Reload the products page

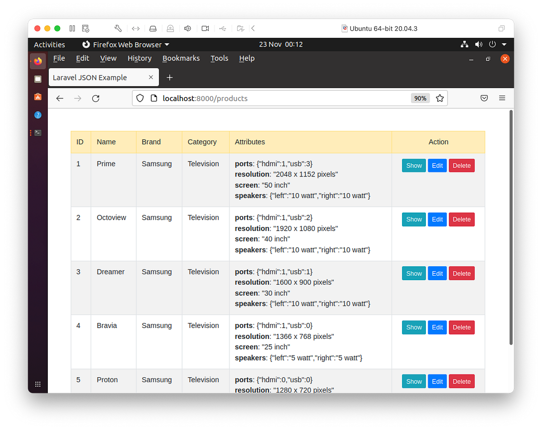[x=95, y=98]
